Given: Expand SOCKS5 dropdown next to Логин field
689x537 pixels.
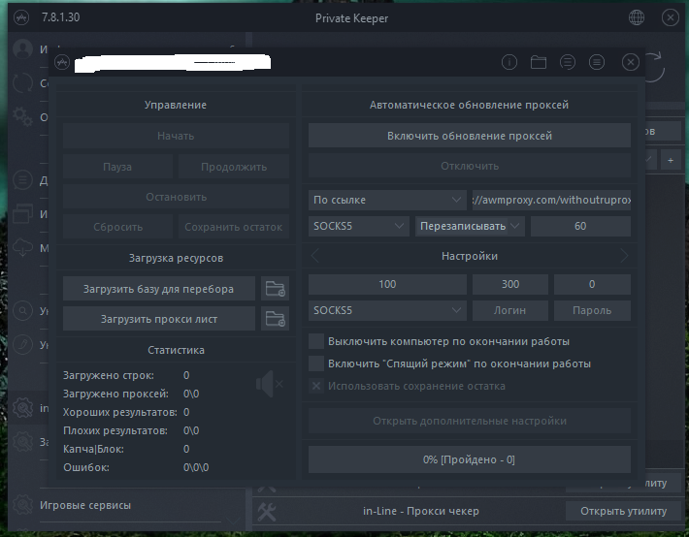Looking at the screenshot, I should point(387,310).
